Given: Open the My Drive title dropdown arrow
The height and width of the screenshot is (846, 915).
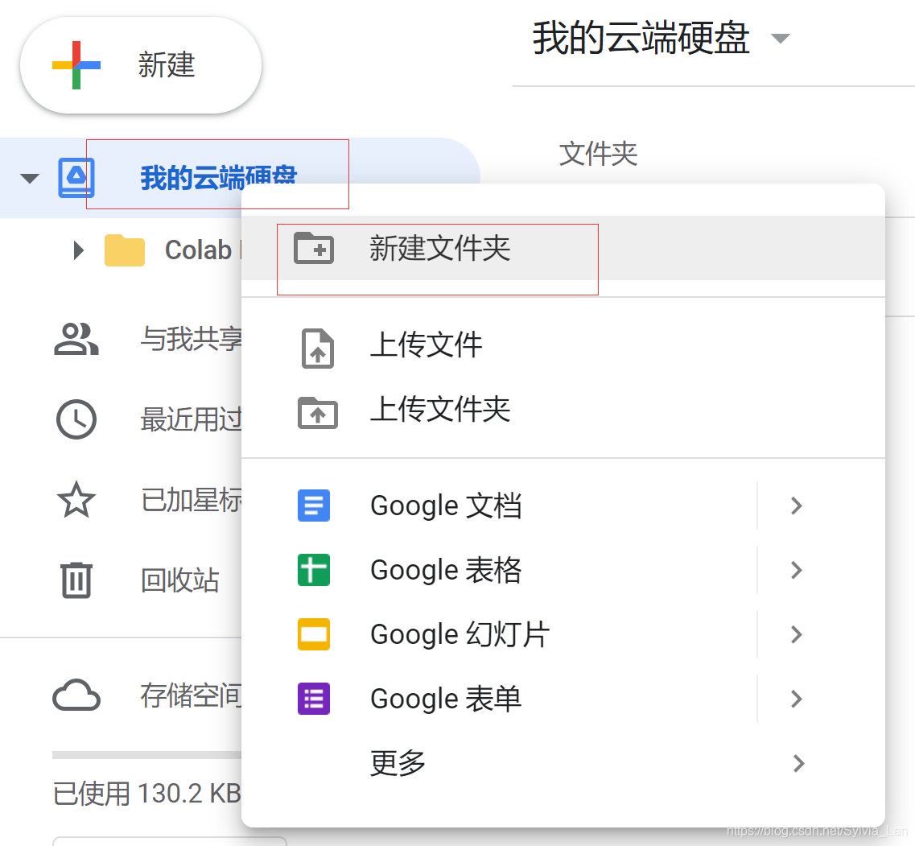Looking at the screenshot, I should [780, 39].
